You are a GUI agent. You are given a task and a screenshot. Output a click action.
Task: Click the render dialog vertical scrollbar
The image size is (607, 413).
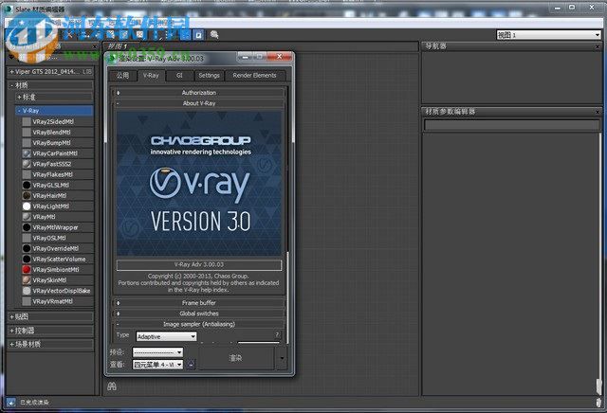[x=287, y=297]
